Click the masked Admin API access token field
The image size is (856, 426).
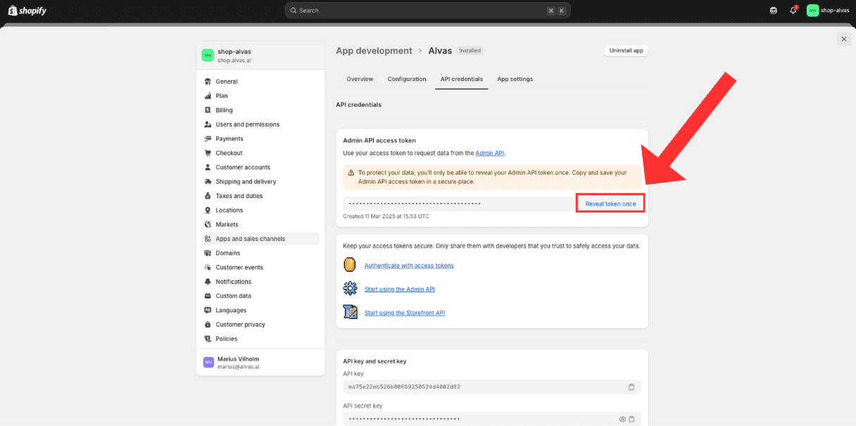coord(460,203)
